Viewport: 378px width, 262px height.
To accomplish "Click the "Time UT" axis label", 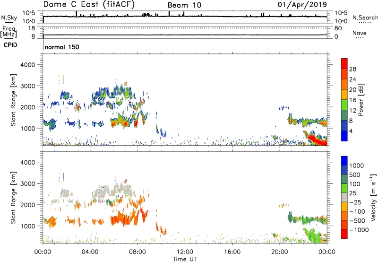I will click(185, 259).
